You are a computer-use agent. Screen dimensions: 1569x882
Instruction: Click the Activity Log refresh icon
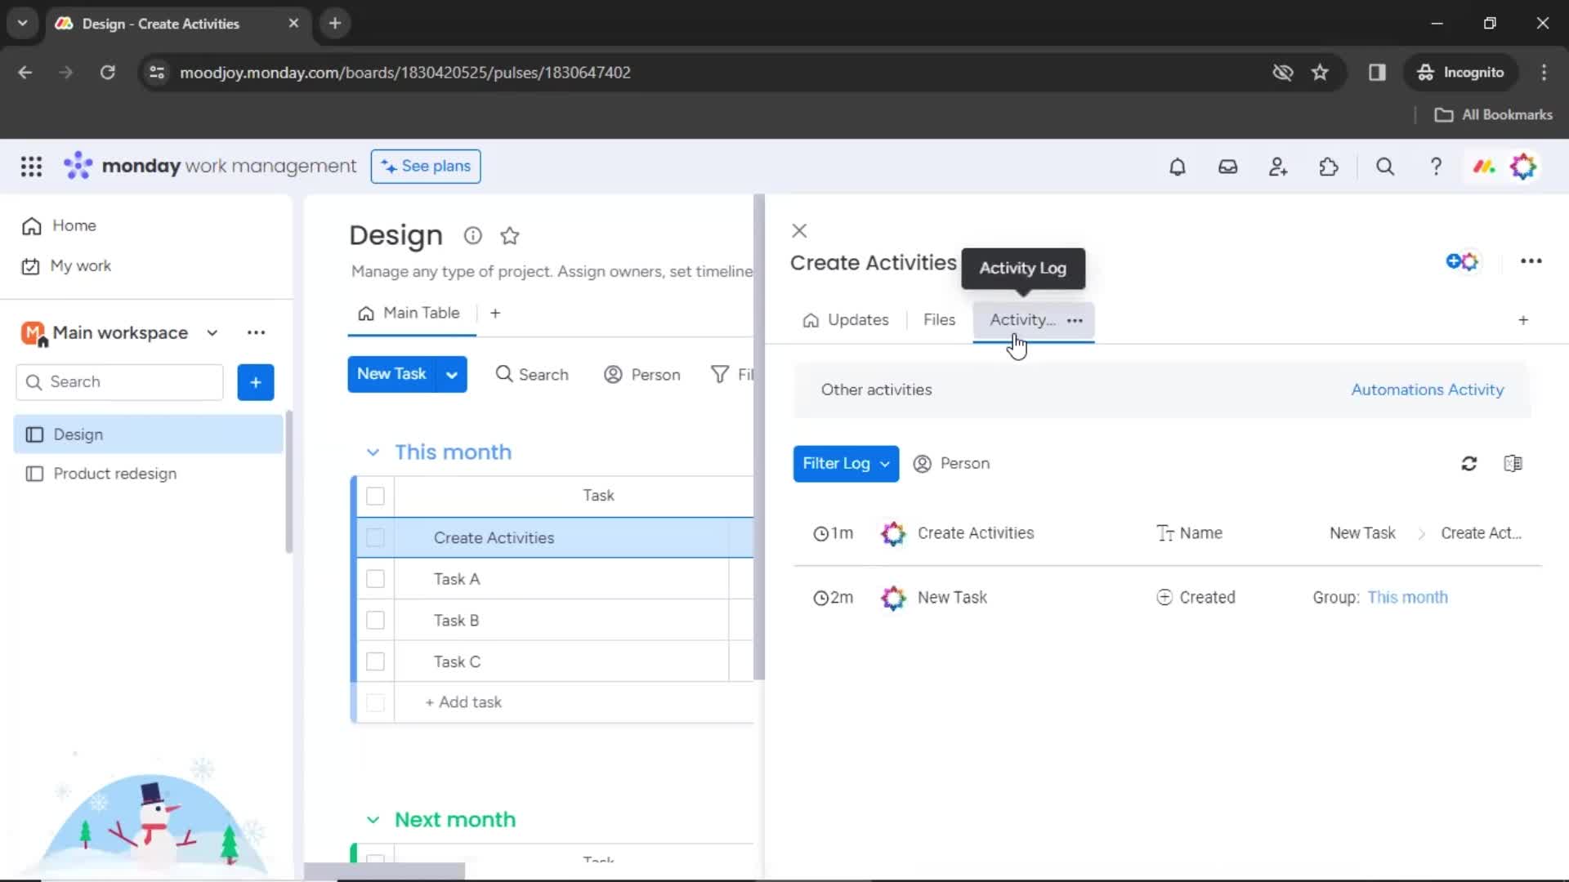point(1468,463)
